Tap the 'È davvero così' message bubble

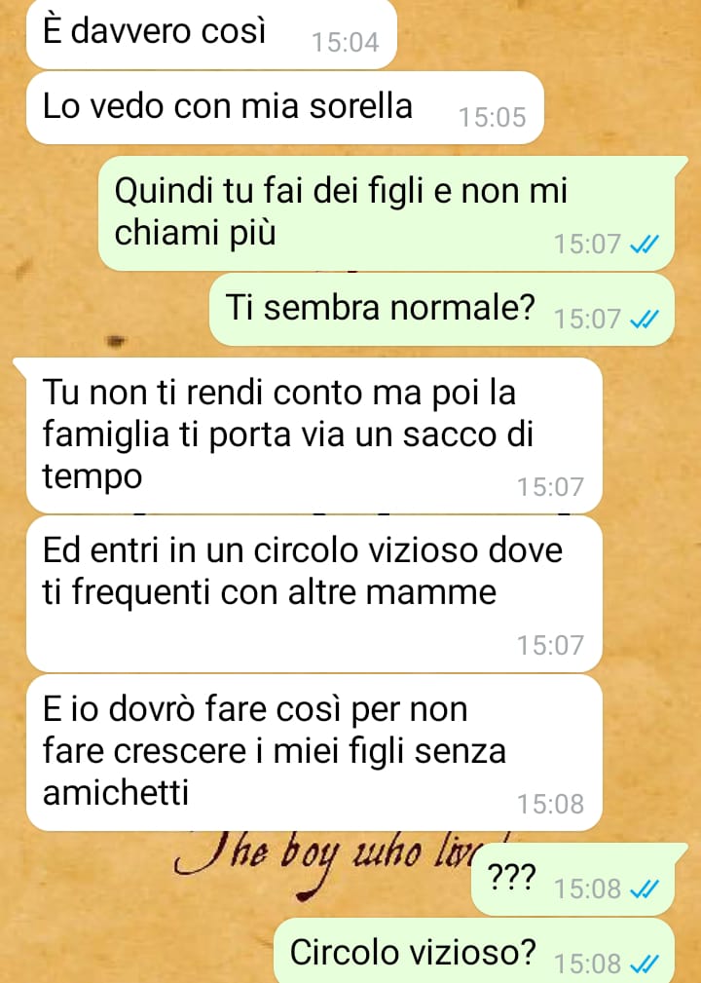pyautogui.click(x=211, y=34)
